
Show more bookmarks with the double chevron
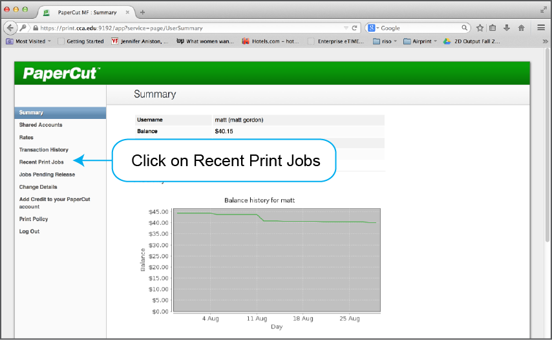tap(546, 41)
